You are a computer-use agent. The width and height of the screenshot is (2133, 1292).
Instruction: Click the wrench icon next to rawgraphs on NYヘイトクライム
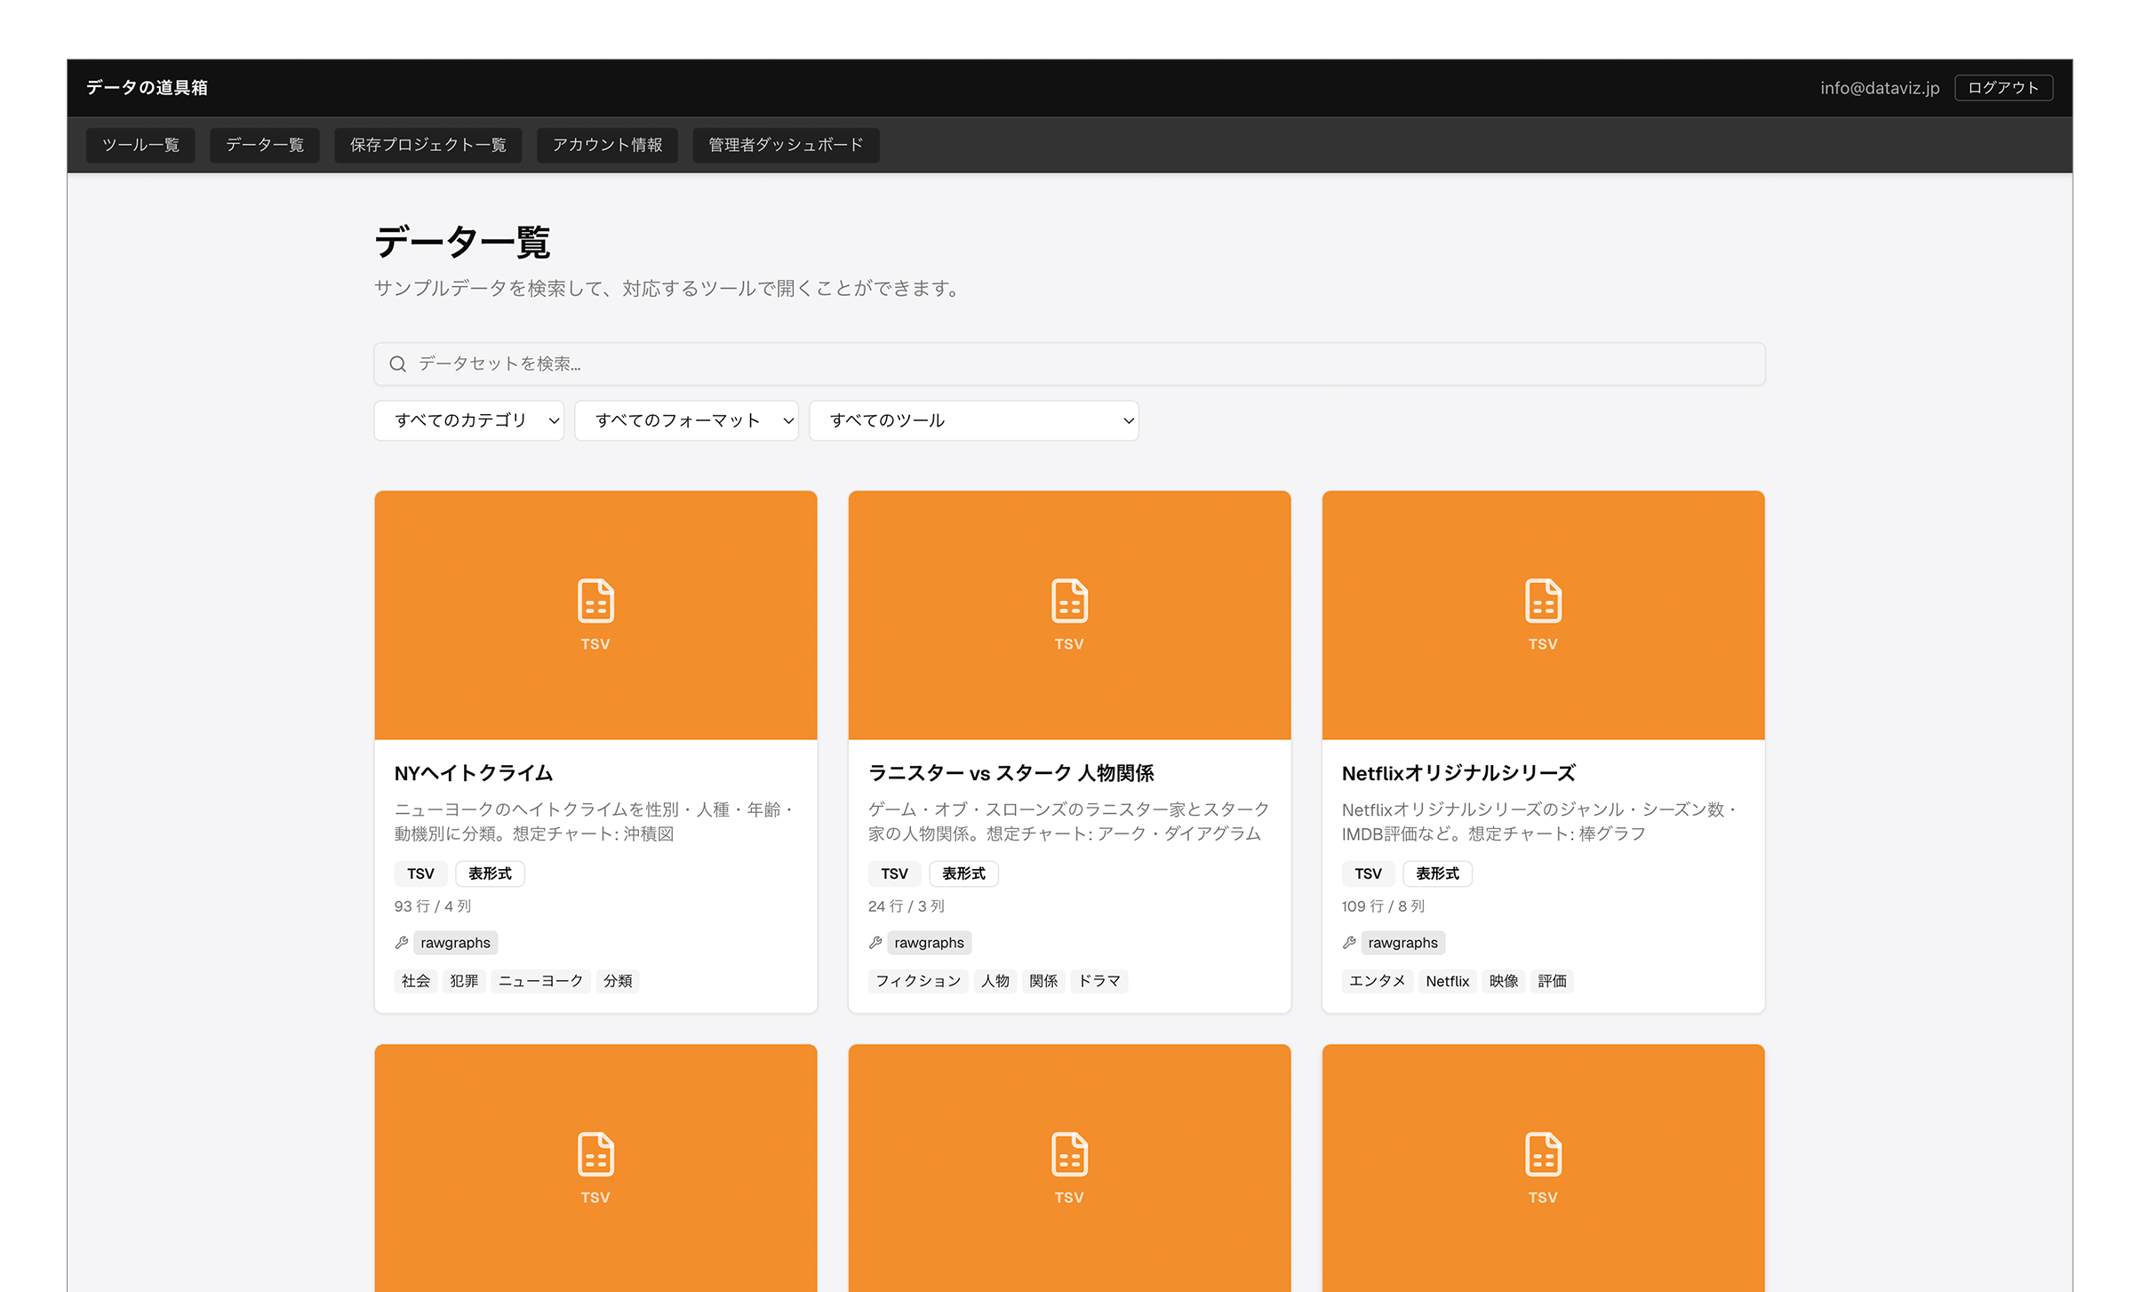click(401, 942)
